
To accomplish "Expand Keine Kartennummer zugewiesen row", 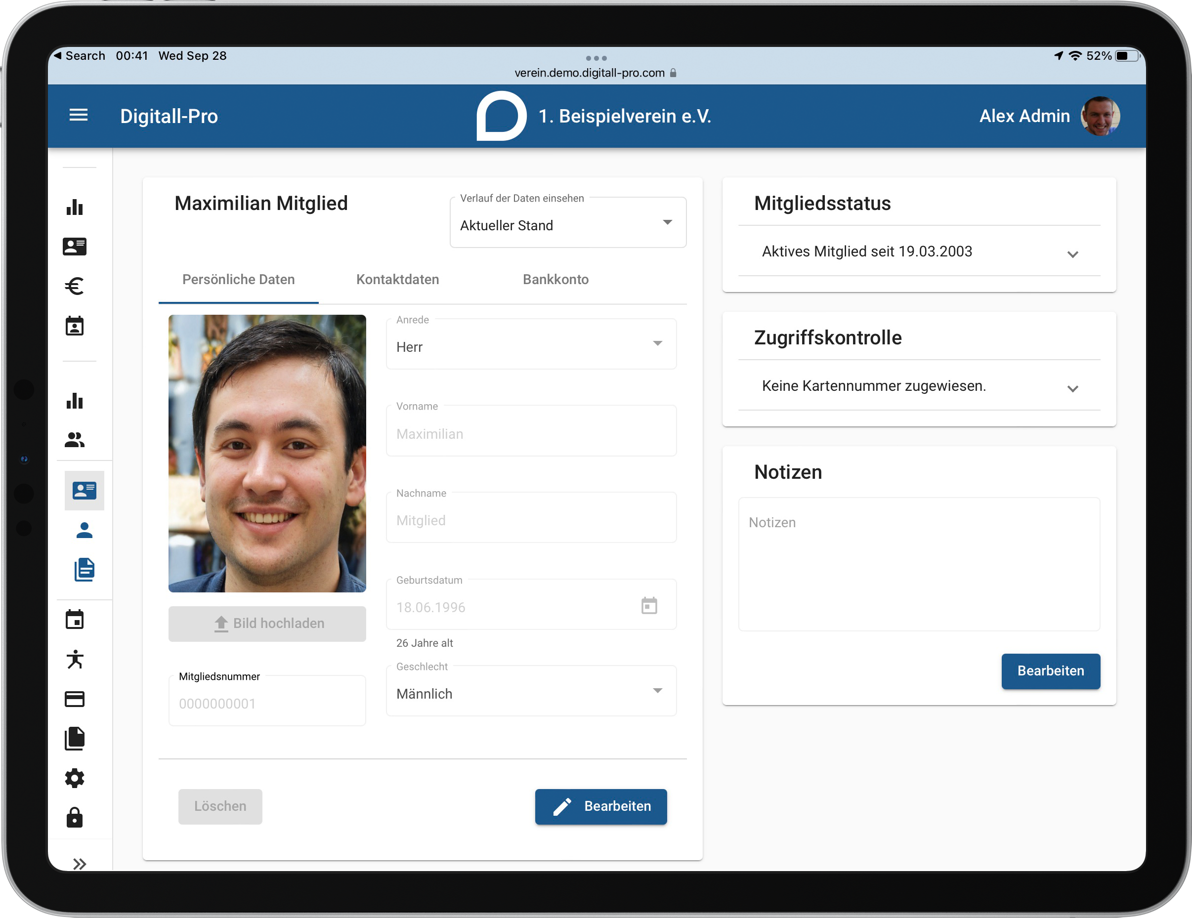I will (919, 385).
